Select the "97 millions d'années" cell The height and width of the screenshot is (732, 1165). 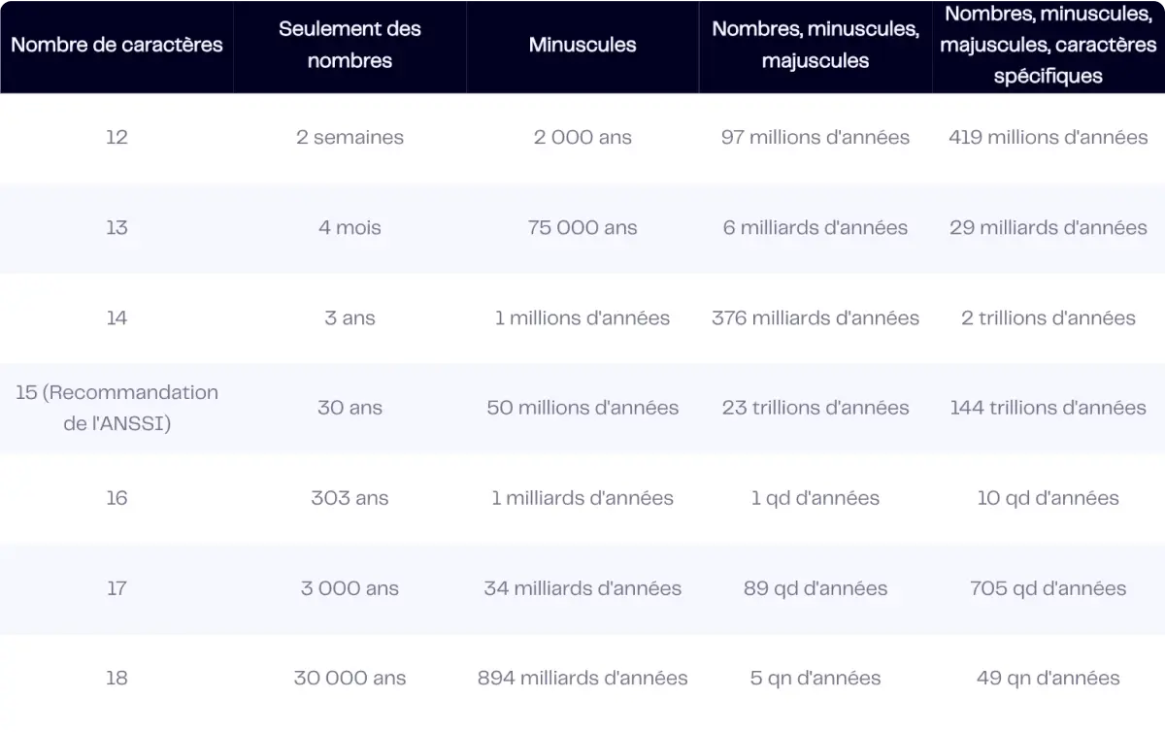tap(815, 137)
